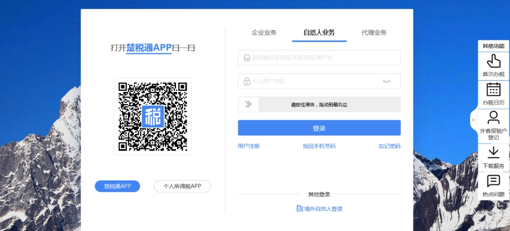Open the 代理业务 tab

374,33
